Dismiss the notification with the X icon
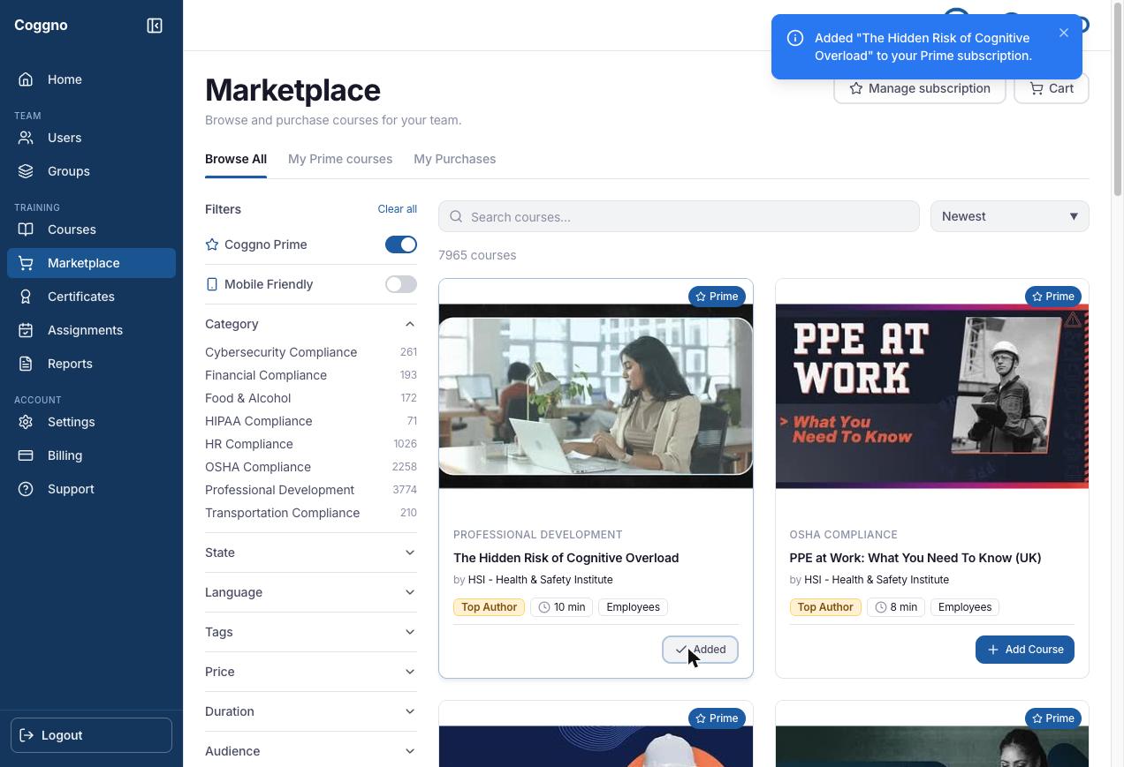The height and width of the screenshot is (767, 1124). coord(1064,33)
